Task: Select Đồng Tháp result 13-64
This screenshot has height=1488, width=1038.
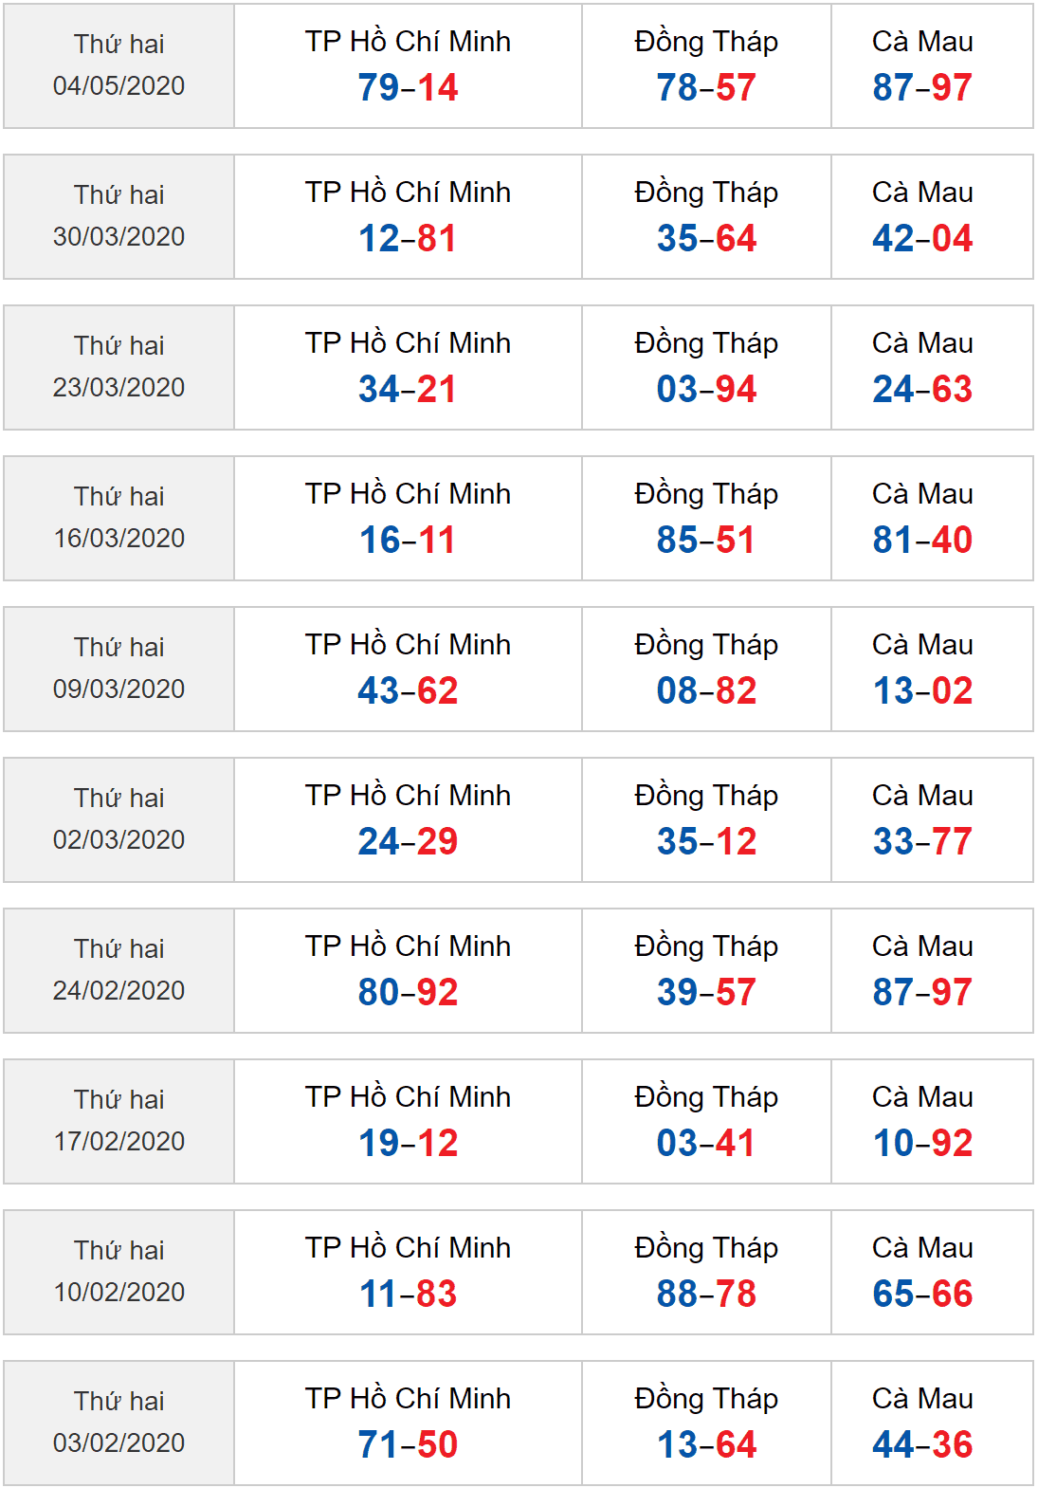Action: point(706,1444)
